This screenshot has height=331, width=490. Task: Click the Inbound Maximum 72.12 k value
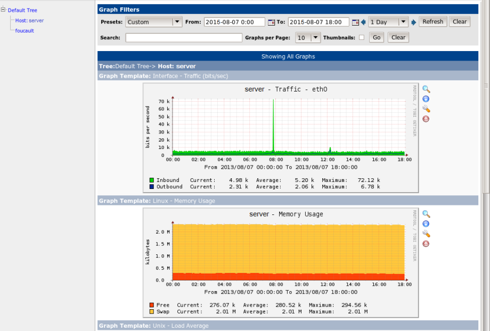[x=369, y=180]
